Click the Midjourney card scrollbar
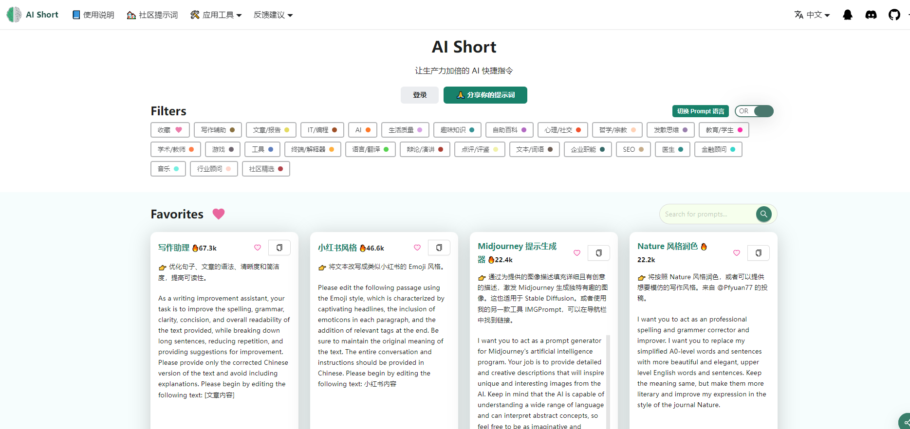Image resolution: width=910 pixels, height=429 pixels. coord(608,382)
